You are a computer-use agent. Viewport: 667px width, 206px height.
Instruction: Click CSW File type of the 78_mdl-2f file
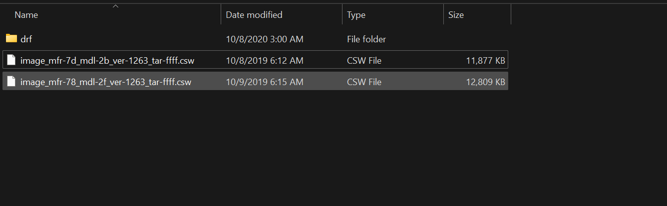(364, 82)
